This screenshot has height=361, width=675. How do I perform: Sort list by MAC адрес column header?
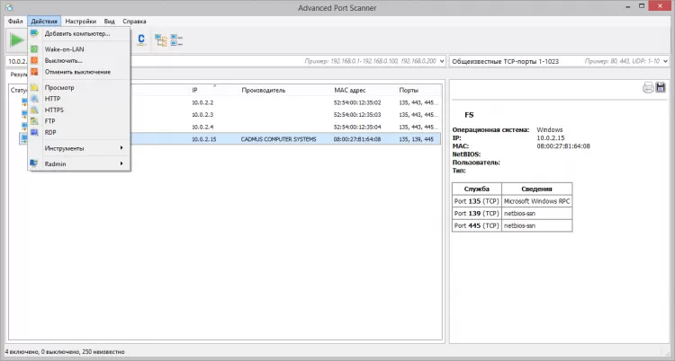pyautogui.click(x=348, y=91)
